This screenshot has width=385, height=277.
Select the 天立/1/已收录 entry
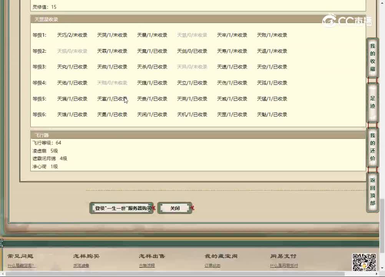click(x=192, y=83)
